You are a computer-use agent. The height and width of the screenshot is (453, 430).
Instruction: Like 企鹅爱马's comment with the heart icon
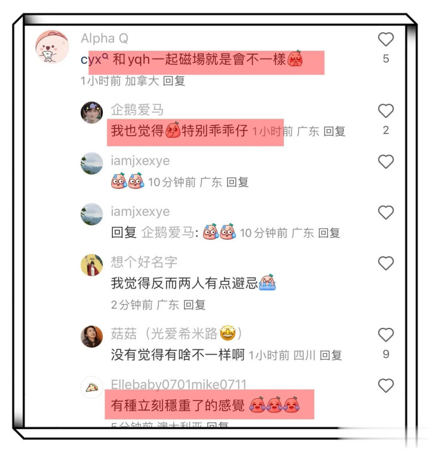point(386,111)
